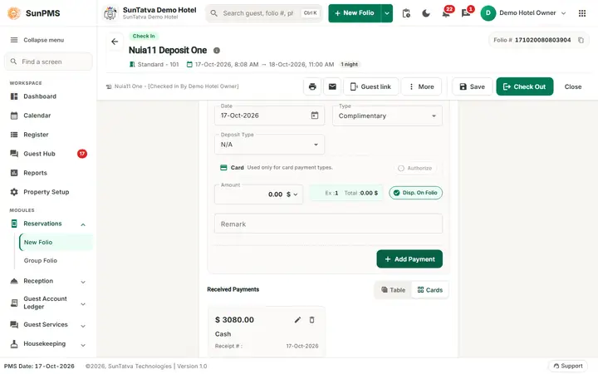Click the SunTatva Demo Hotel logo

click(x=110, y=13)
